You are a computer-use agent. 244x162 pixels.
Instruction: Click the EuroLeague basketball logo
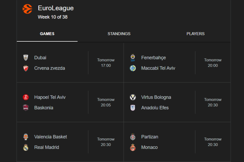click(27, 9)
